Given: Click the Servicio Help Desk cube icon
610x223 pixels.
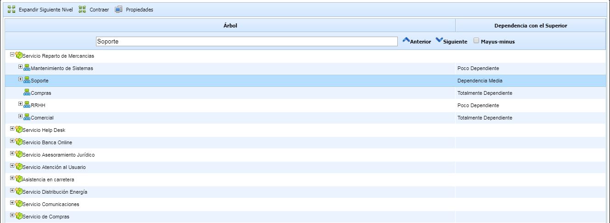Looking at the screenshot, I should (x=19, y=130).
